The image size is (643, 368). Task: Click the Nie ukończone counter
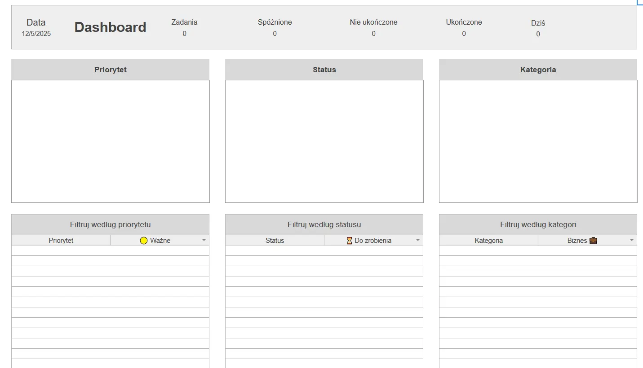(x=373, y=33)
